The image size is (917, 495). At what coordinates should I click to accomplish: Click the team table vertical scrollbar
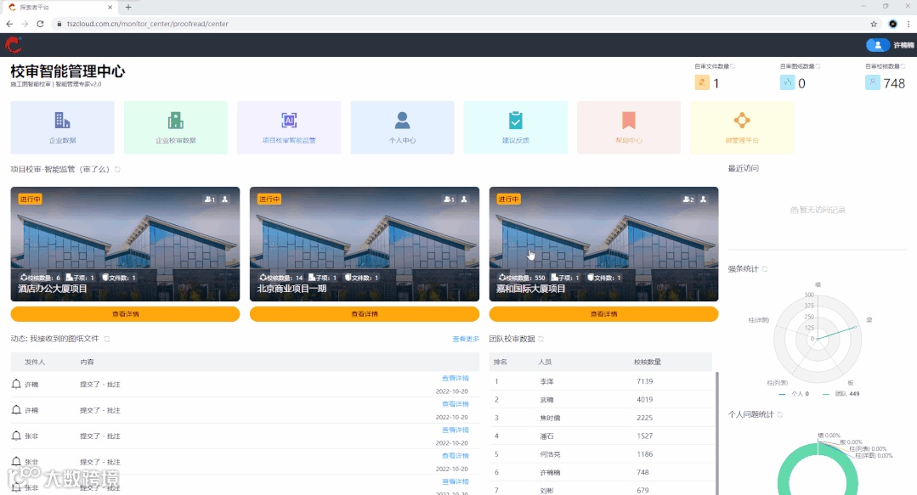click(x=717, y=432)
